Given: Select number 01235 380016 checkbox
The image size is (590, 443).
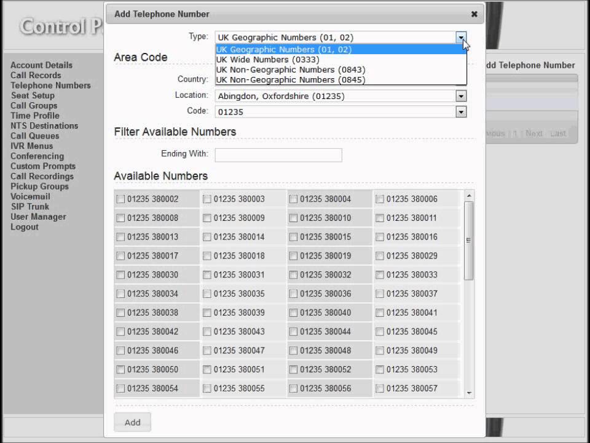Looking at the screenshot, I should 380,237.
